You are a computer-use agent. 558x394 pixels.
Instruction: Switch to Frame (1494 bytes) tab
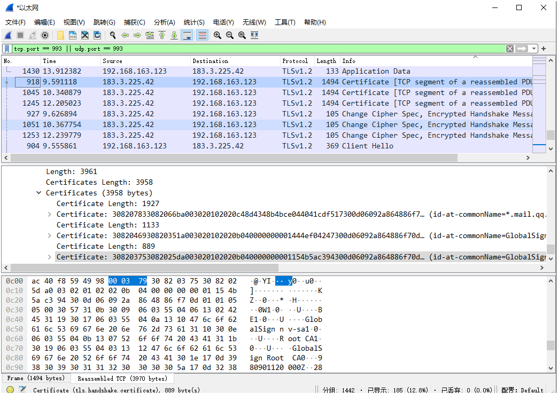pyautogui.click(x=36, y=378)
